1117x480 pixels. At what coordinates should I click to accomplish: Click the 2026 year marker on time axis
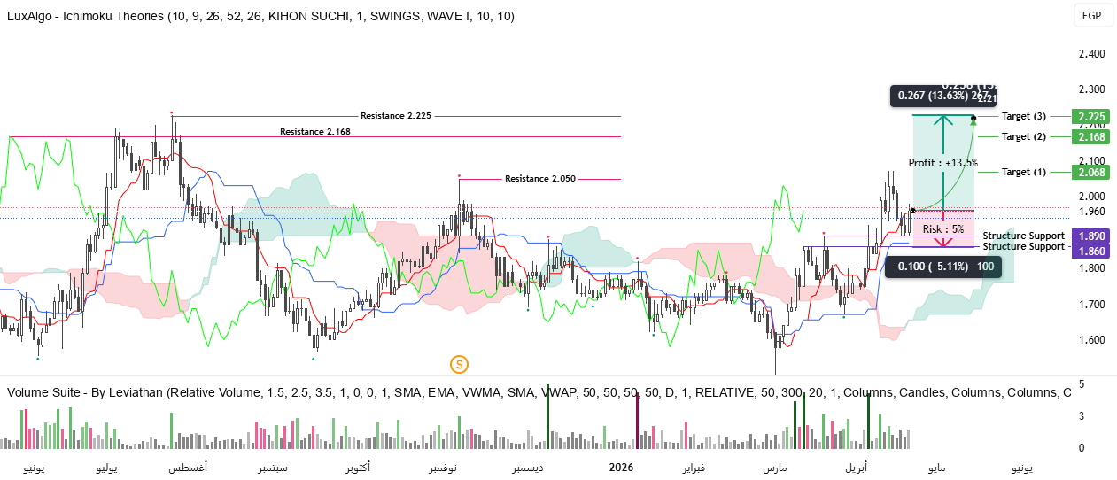tap(621, 467)
